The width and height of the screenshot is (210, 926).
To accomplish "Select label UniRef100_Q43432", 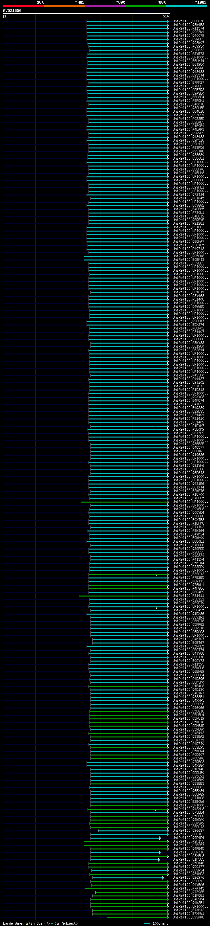I will click(x=188, y=137).
